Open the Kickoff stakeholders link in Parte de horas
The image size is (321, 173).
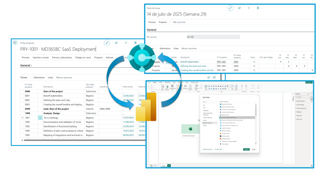pyautogui.click(x=190, y=62)
